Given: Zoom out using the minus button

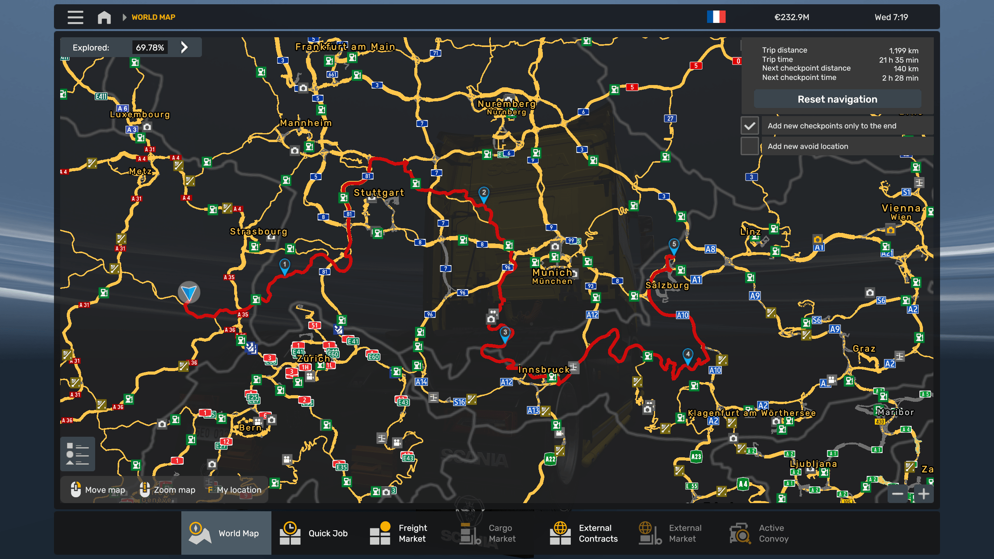Looking at the screenshot, I should 897,494.
